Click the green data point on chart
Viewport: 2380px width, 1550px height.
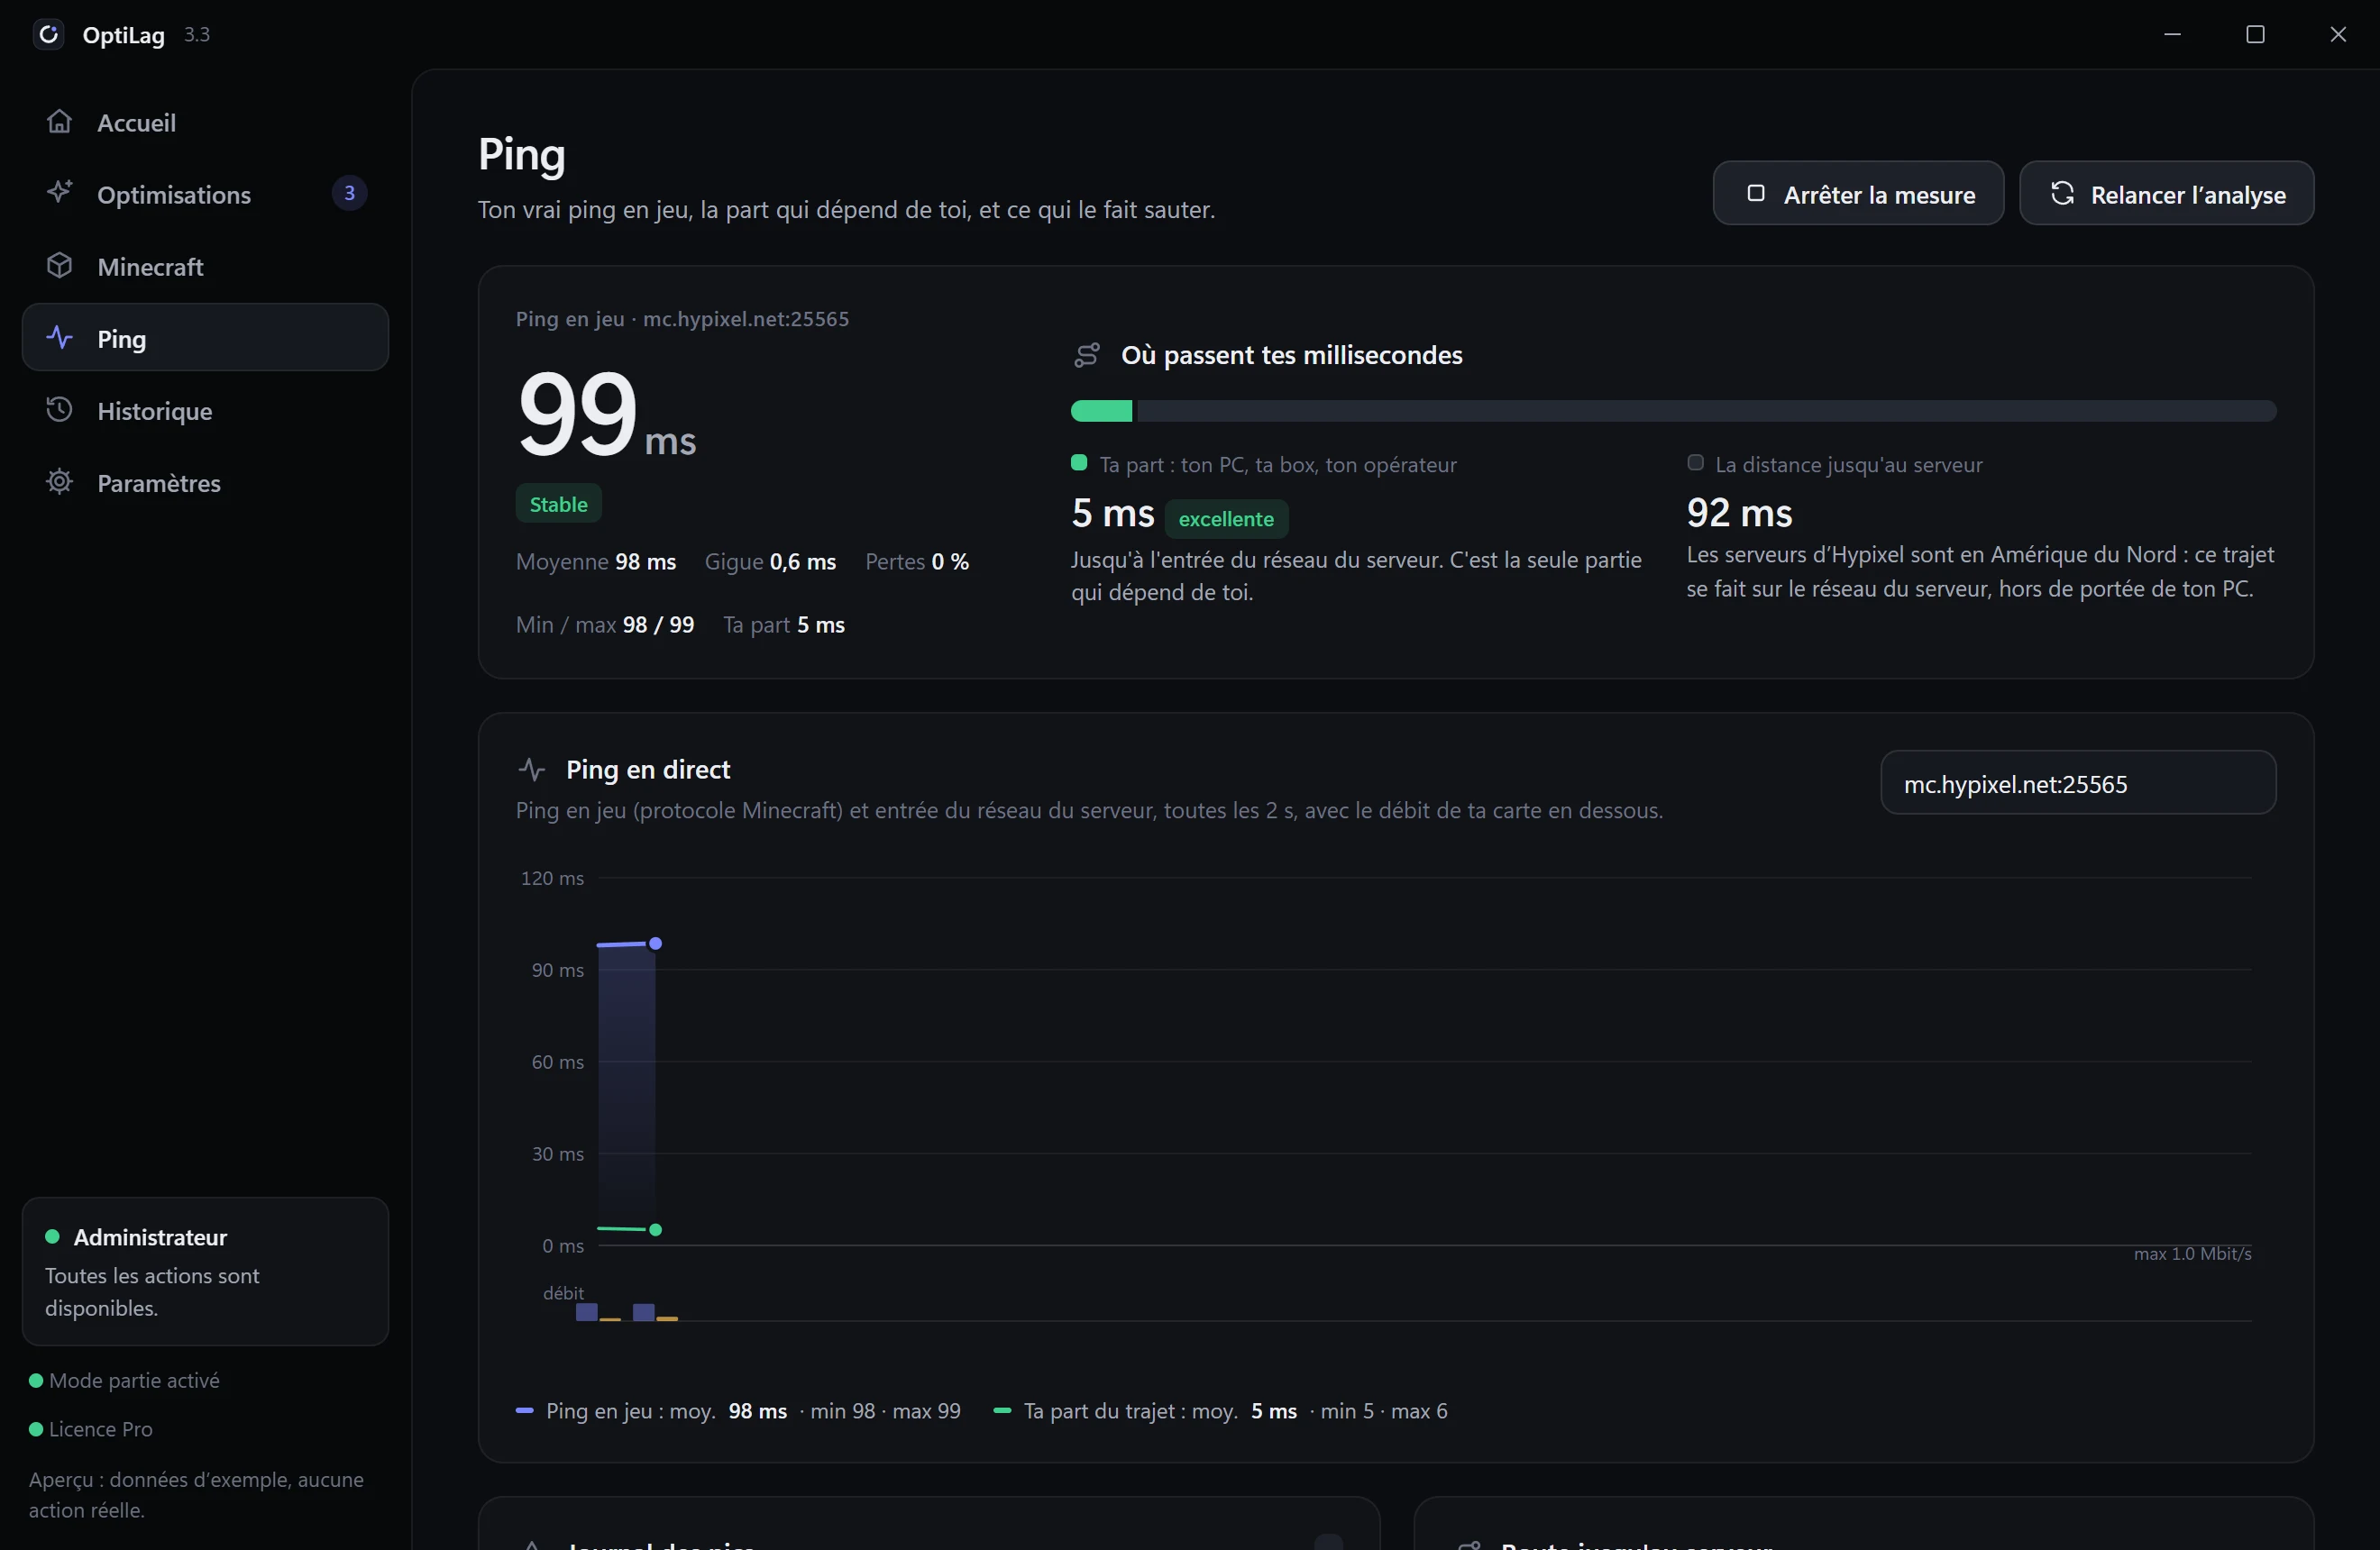655,1230
